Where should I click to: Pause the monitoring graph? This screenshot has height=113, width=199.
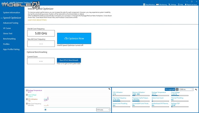tap(45, 110)
